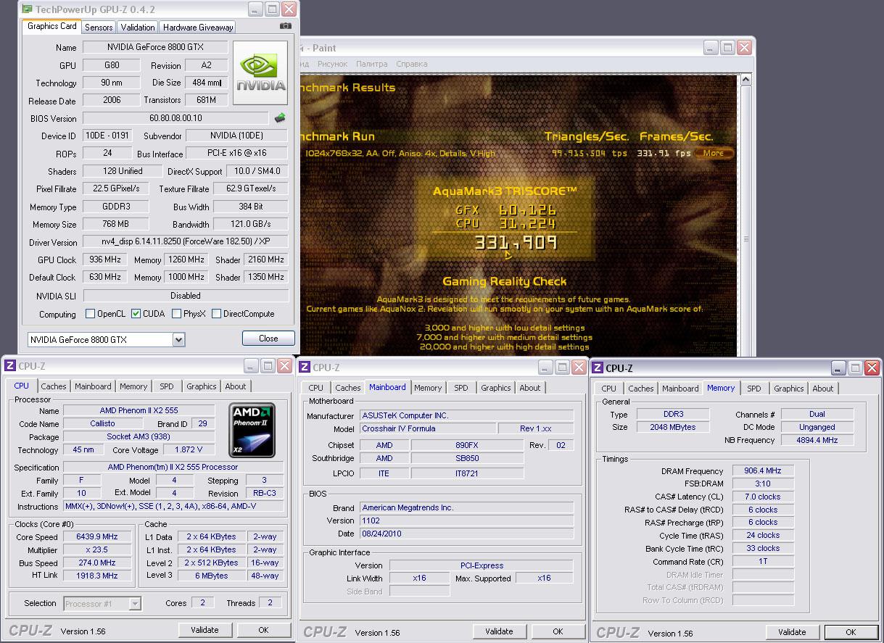Screen dimensions: 884x643
Task: Click OK in CPU-Z window showing Motherboard
Action: (x=558, y=631)
